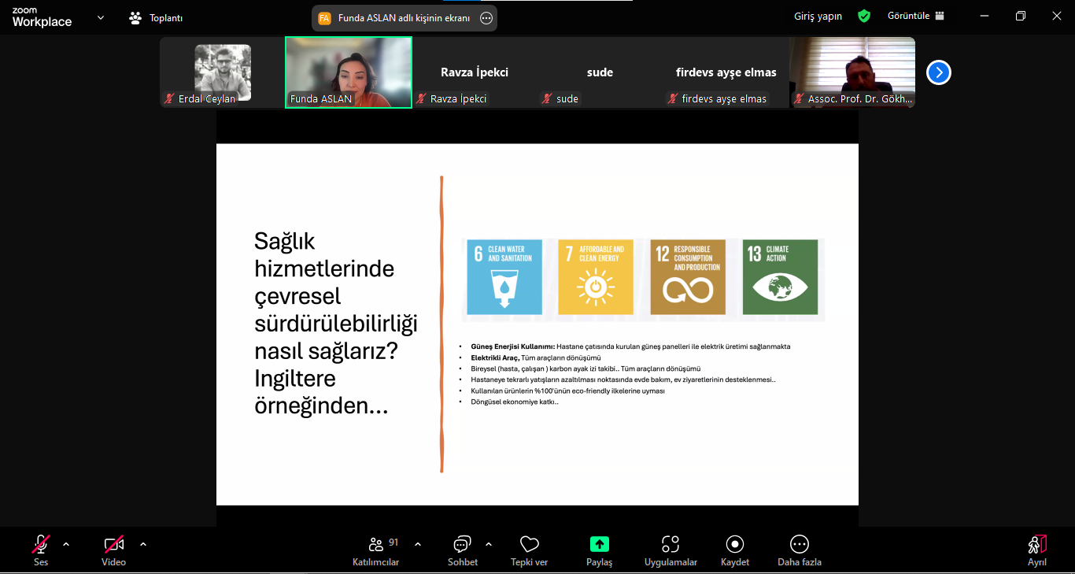Click the Giriş yapın sign-in link
1075x574 pixels.
point(818,17)
